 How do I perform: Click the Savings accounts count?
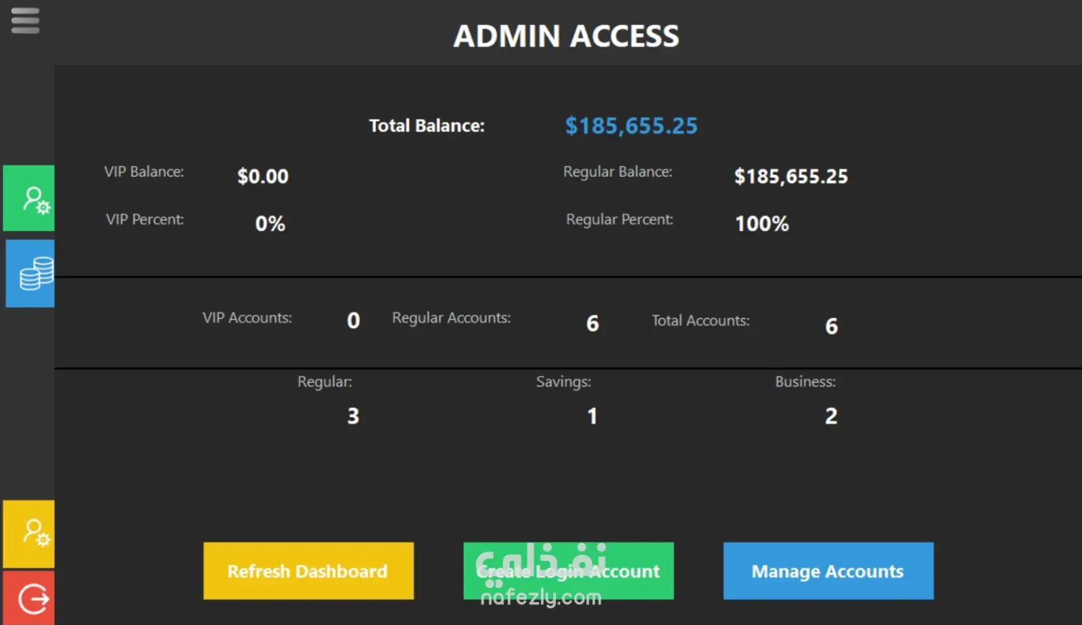coord(592,416)
